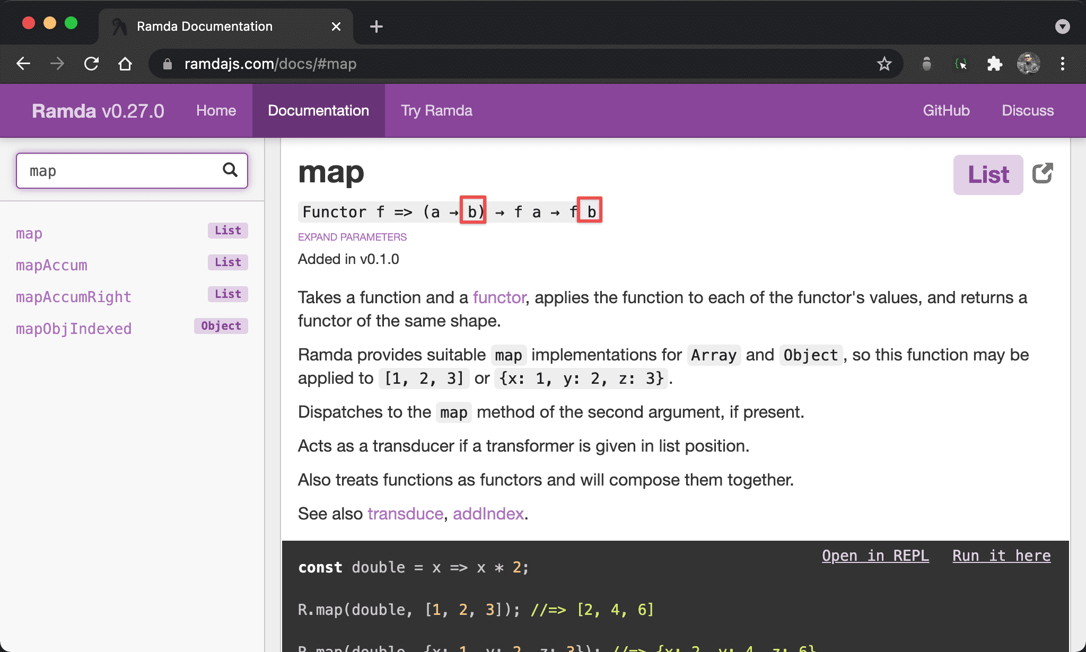This screenshot has height=652, width=1086.
Task: Click the search magnifier icon in the sidebar
Action: tap(230, 170)
